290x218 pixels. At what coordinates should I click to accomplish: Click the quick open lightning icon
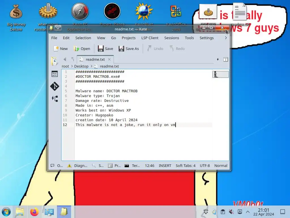(218, 59)
